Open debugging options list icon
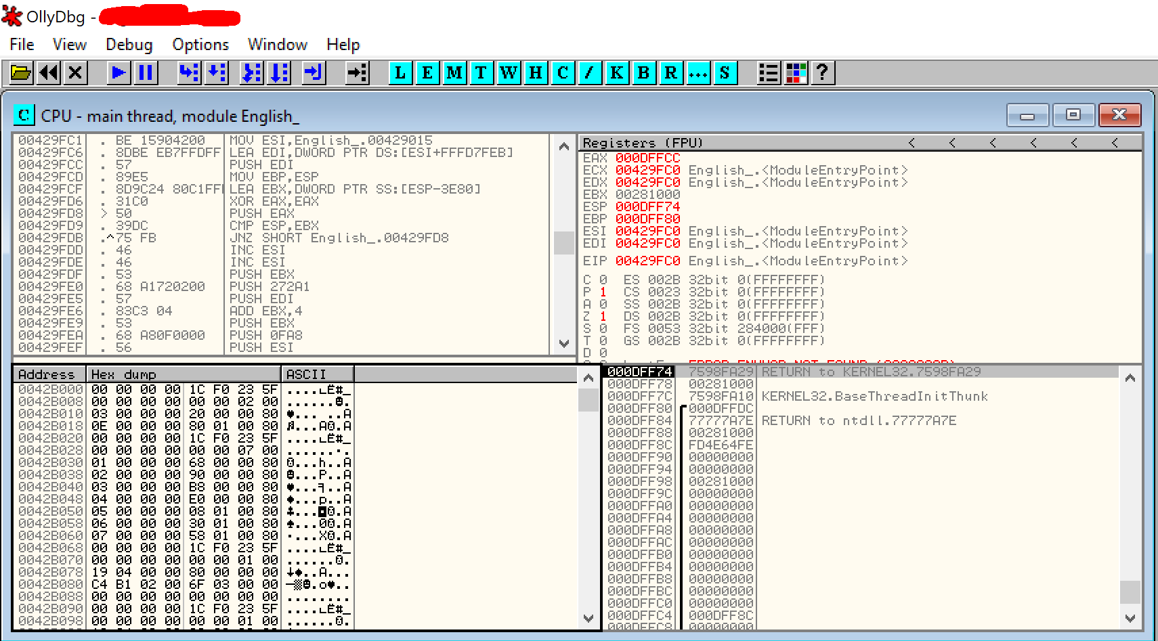The image size is (1158, 641). pos(769,72)
